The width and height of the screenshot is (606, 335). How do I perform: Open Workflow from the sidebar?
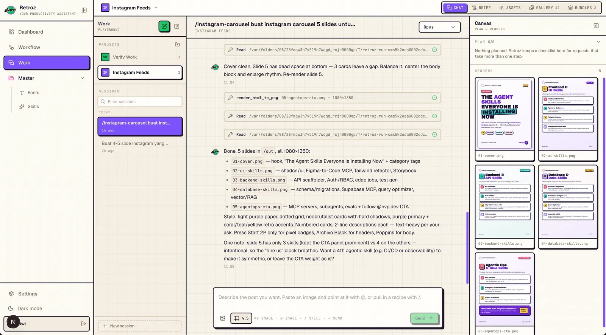click(x=47, y=47)
